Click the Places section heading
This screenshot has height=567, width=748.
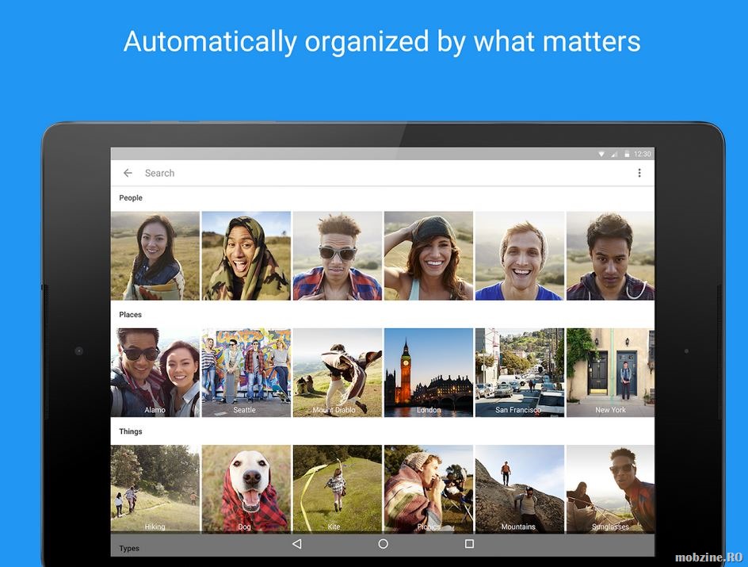coord(130,315)
